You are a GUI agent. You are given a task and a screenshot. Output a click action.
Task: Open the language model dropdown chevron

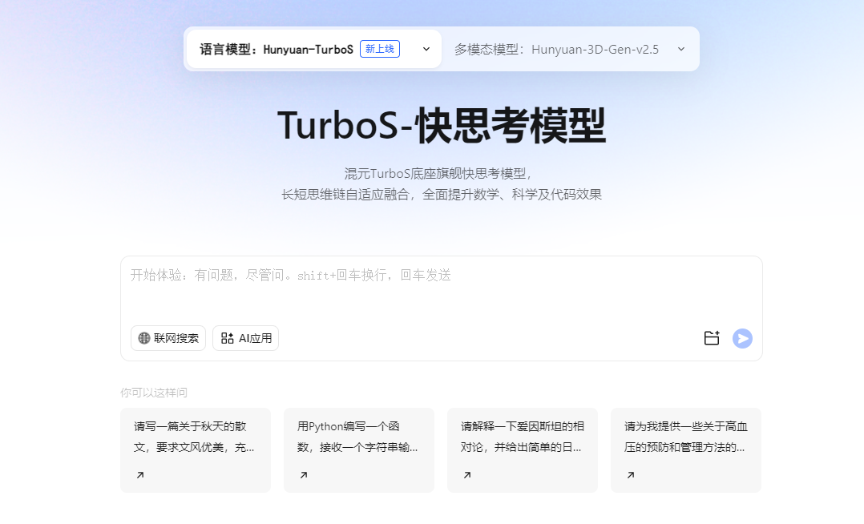(x=426, y=49)
